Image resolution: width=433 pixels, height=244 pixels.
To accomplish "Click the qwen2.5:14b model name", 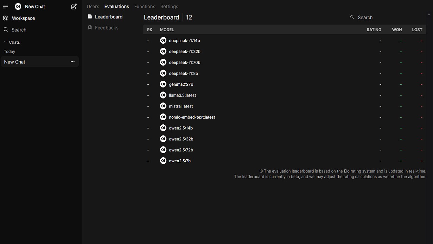I will coord(181,128).
